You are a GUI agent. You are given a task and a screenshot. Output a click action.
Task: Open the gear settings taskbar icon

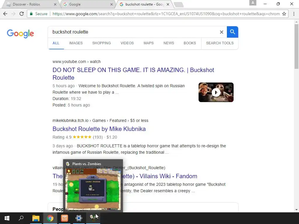[x=79, y=218]
